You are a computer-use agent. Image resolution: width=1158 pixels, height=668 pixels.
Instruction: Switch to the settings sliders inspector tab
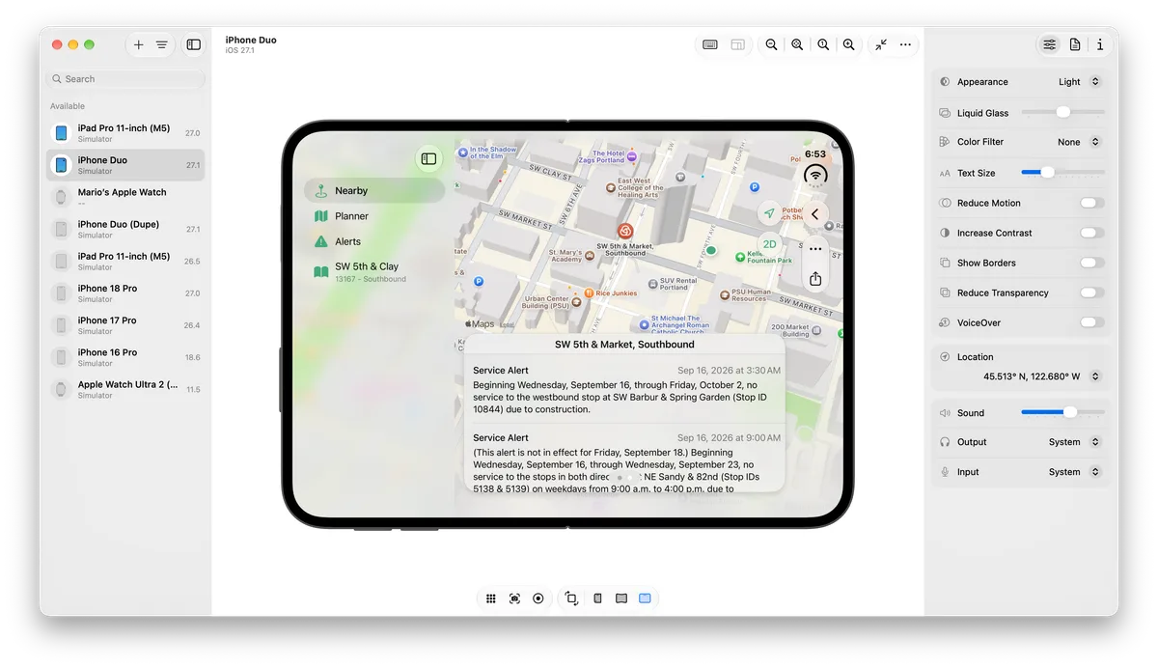click(1049, 44)
